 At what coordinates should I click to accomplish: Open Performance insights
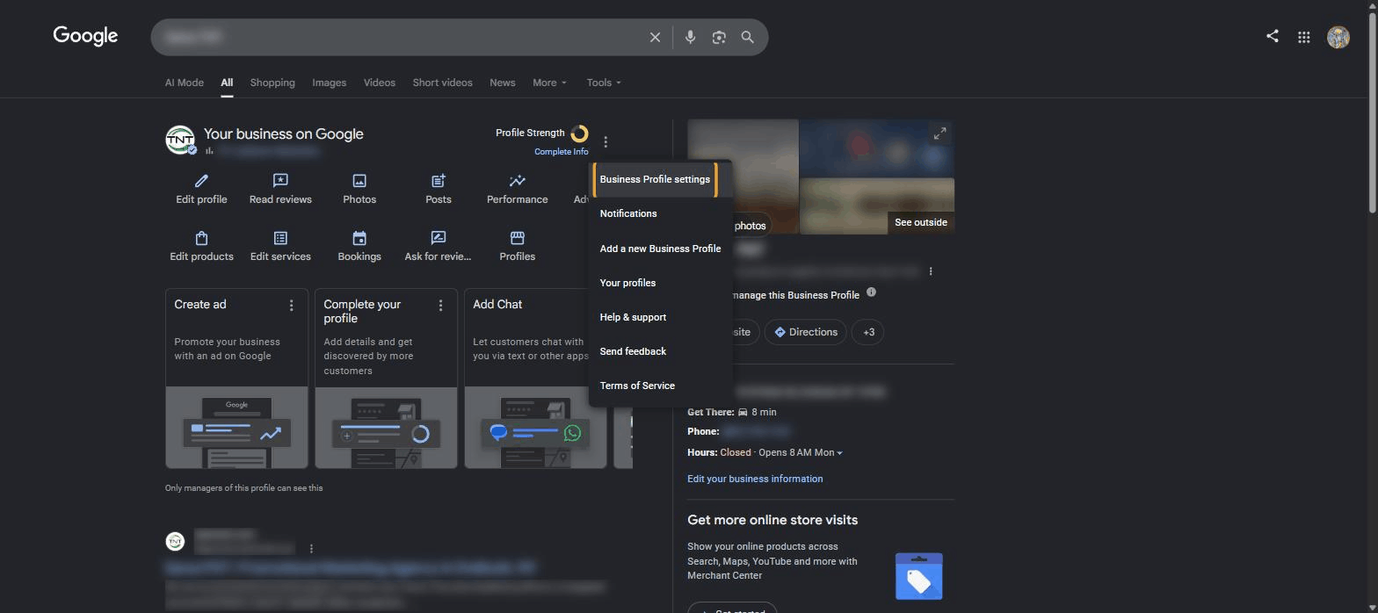point(518,188)
